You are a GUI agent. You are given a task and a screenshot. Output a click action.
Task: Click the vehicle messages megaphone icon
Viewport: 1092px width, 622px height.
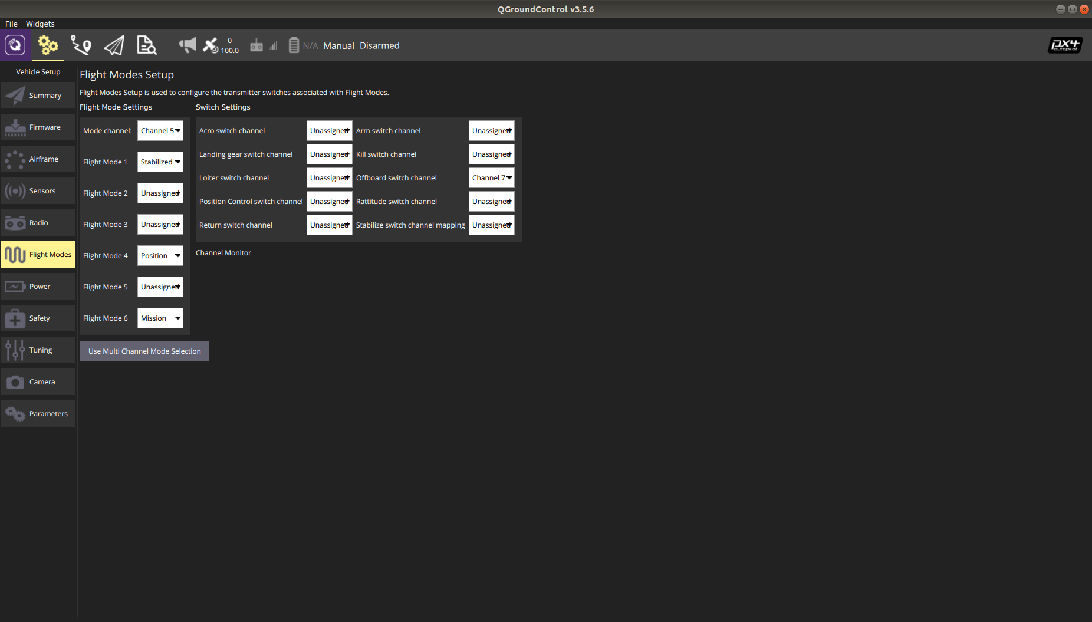[x=188, y=45]
